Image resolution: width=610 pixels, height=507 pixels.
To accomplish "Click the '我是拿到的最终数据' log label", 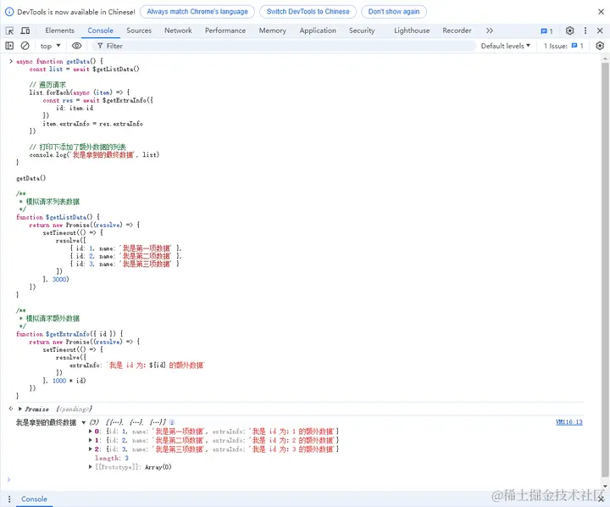I will tap(46, 422).
